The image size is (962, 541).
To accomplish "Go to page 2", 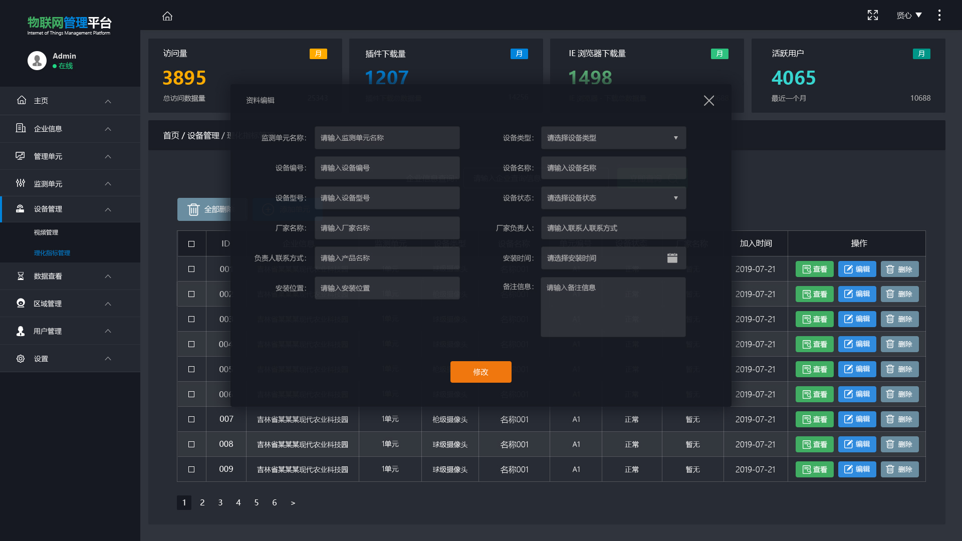I will 202,502.
